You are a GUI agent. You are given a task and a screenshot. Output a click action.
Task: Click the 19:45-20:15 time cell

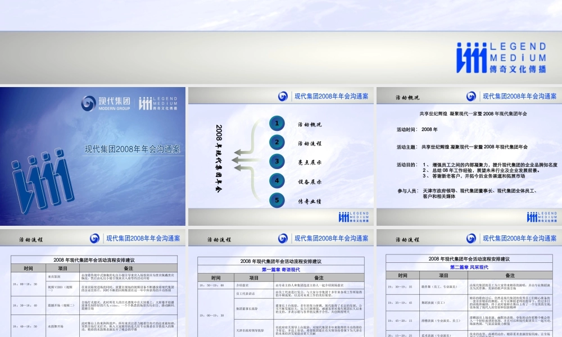click(x=402, y=321)
